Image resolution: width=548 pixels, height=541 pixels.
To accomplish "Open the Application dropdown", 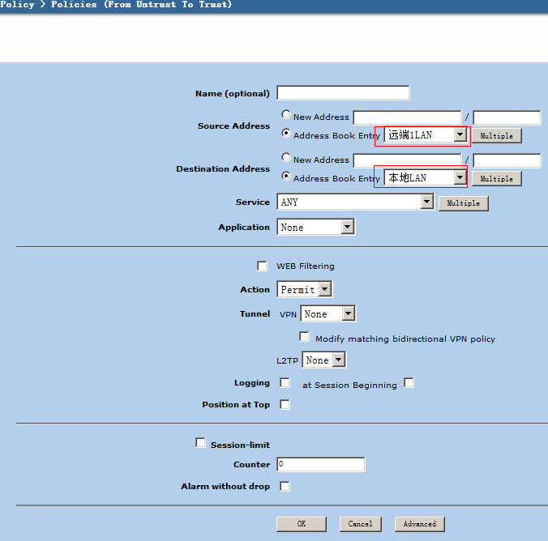I will 348,228.
